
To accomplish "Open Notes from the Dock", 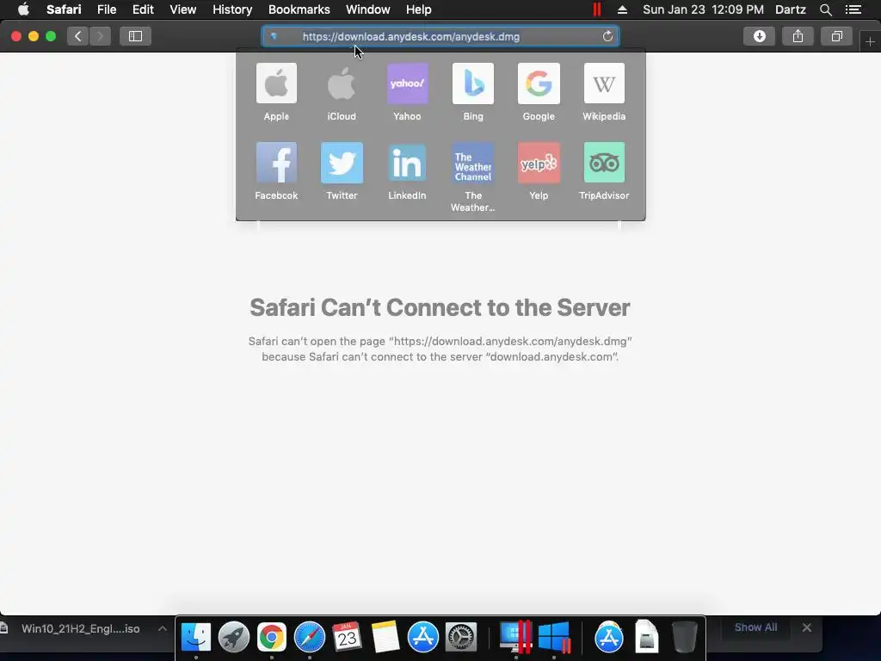I will pos(385,637).
